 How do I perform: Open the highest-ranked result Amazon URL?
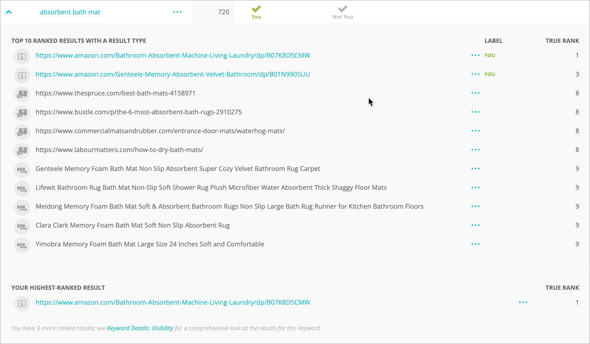click(173, 302)
